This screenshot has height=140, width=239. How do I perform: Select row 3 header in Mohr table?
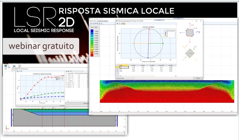tap(117, 71)
